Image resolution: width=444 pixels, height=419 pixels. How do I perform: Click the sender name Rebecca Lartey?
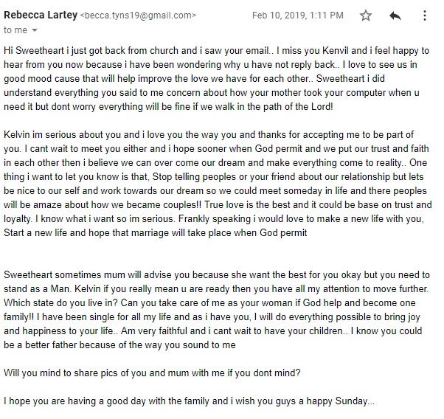[41, 15]
